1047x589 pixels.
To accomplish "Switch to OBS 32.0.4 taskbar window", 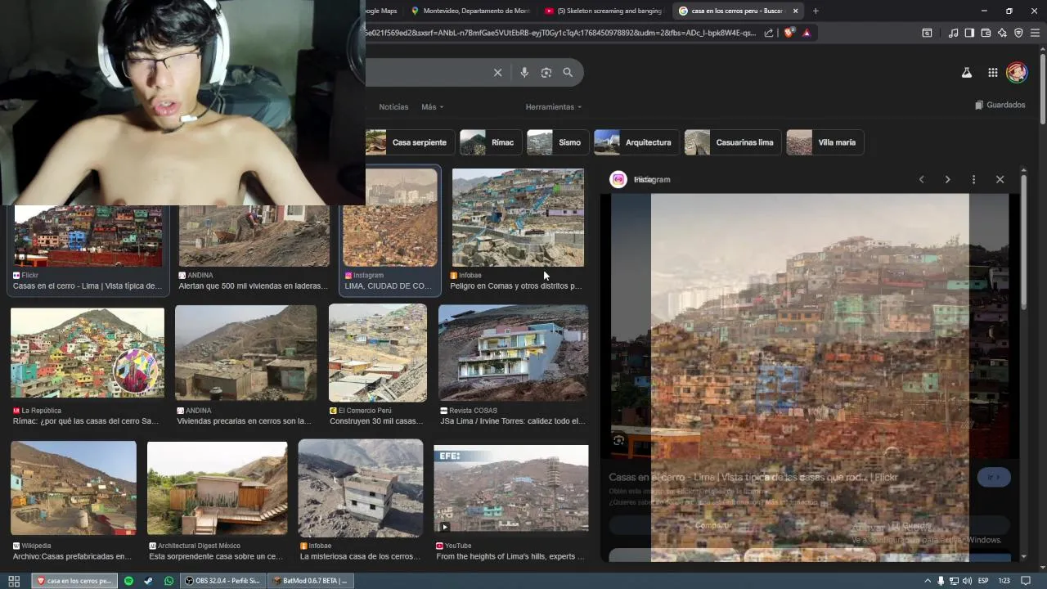I will coord(222,581).
